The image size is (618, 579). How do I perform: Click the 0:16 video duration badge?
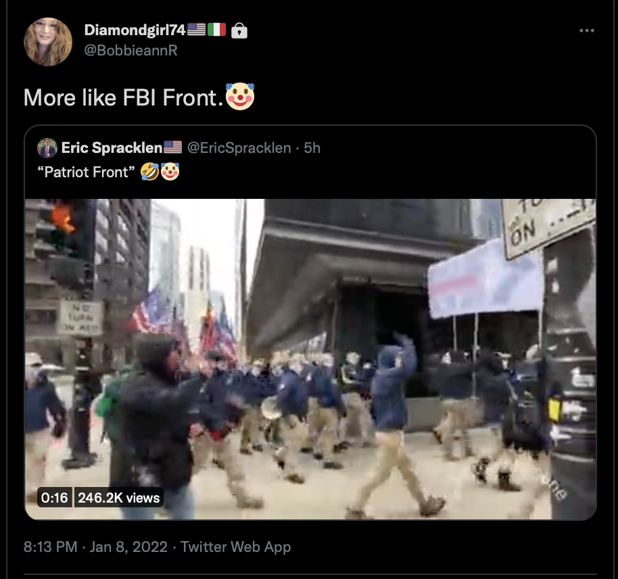54,498
